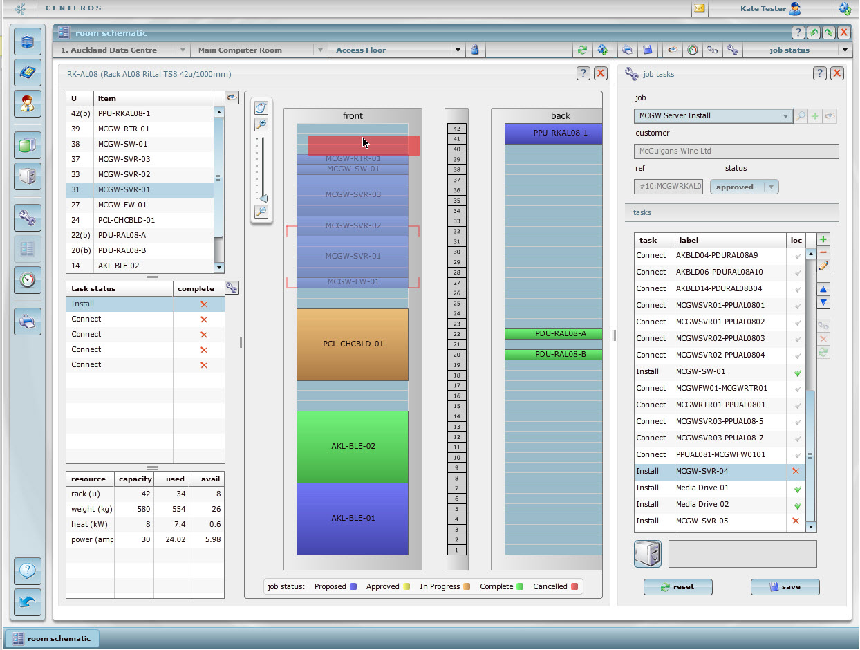Click the padlock icon in the toolbar
Viewport: 860px width, 650px height.
(x=475, y=50)
